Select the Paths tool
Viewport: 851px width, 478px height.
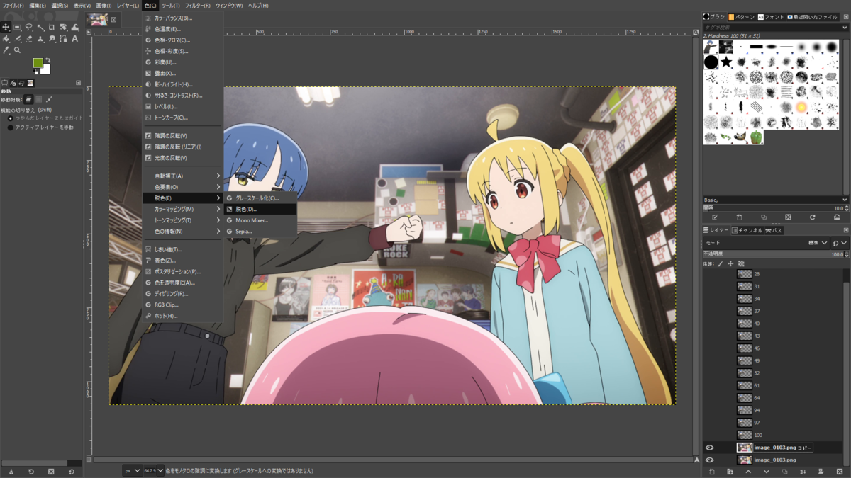coord(63,38)
